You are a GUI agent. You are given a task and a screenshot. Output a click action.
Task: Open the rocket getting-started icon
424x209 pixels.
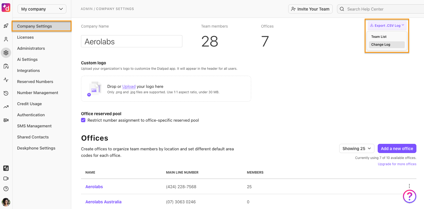6,26
